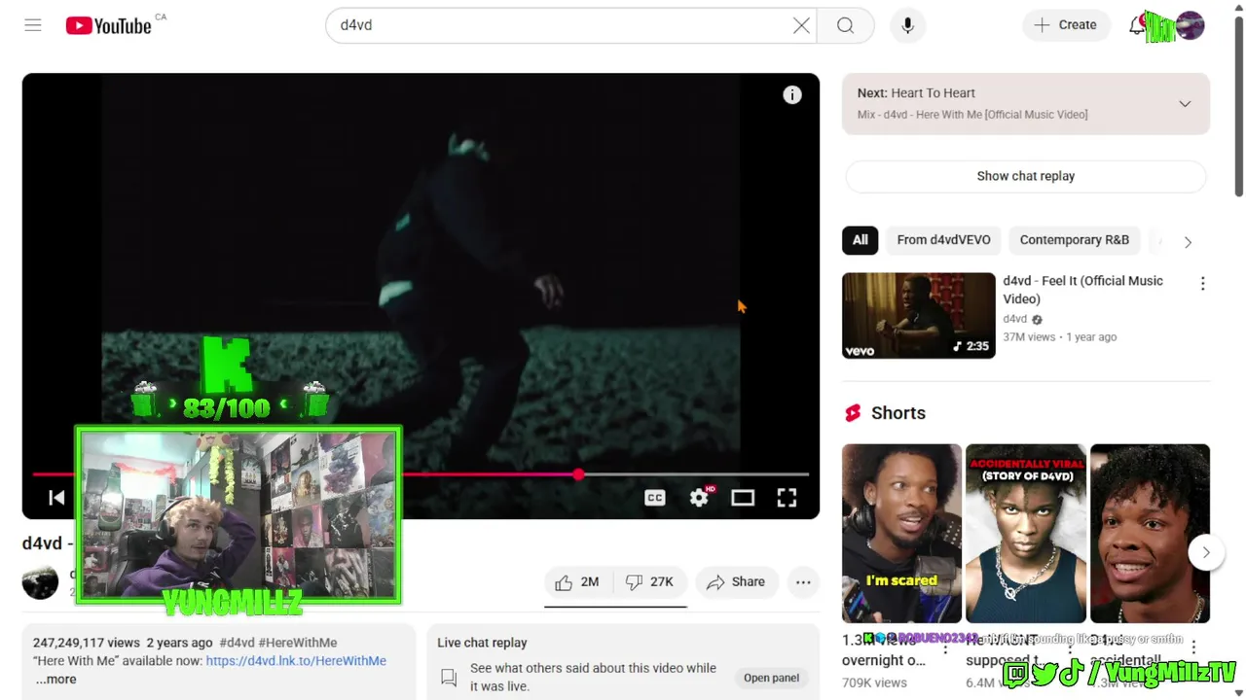Open the third Shorts thumbnail
The image size is (1246, 700).
(1150, 533)
